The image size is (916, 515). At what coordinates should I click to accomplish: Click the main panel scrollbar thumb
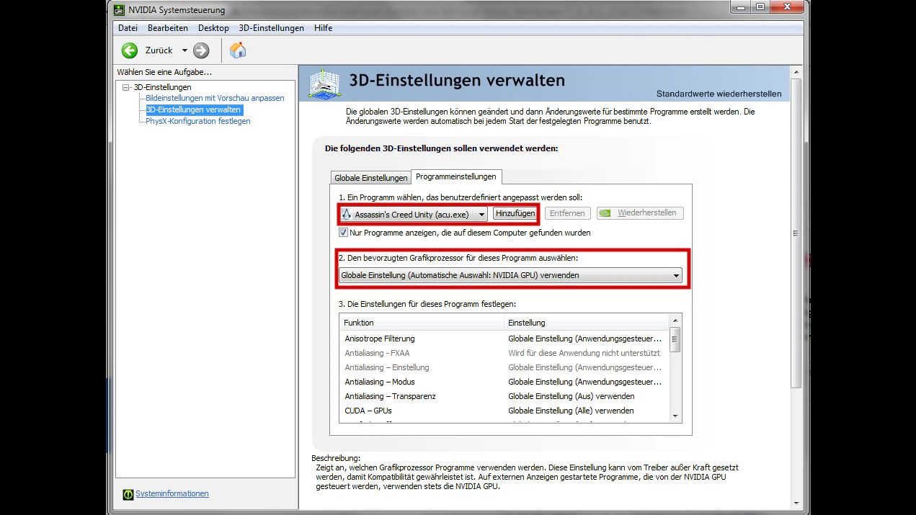click(796, 233)
